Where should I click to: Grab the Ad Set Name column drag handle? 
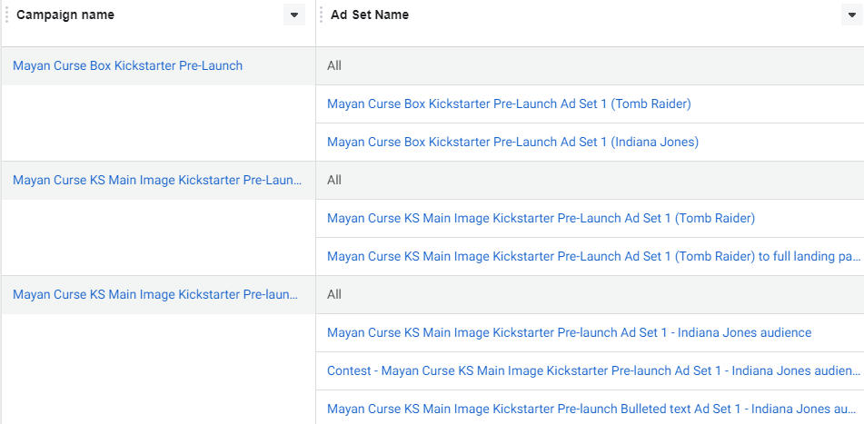(322, 15)
